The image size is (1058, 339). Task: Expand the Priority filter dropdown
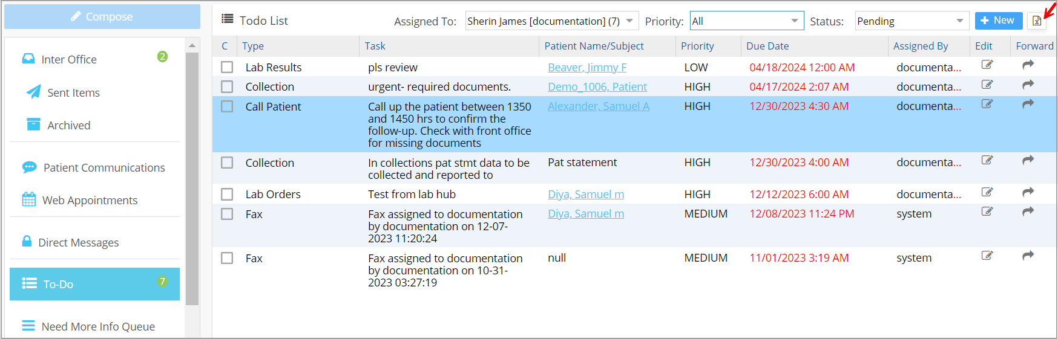click(747, 21)
